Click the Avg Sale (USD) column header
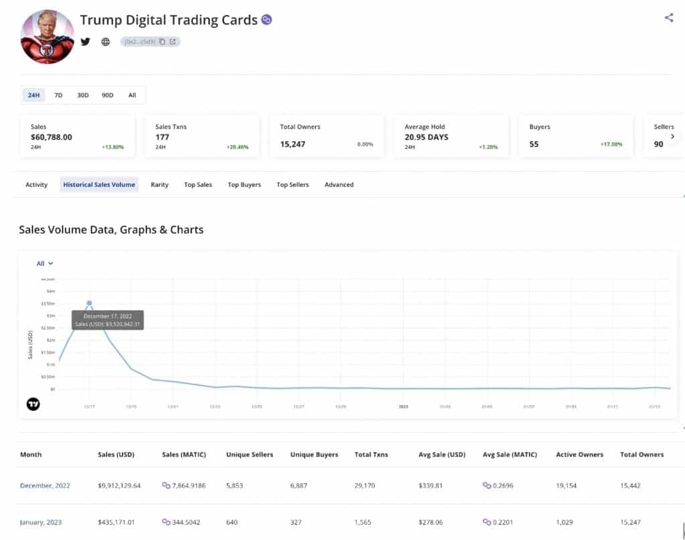The width and height of the screenshot is (685, 540). click(442, 454)
